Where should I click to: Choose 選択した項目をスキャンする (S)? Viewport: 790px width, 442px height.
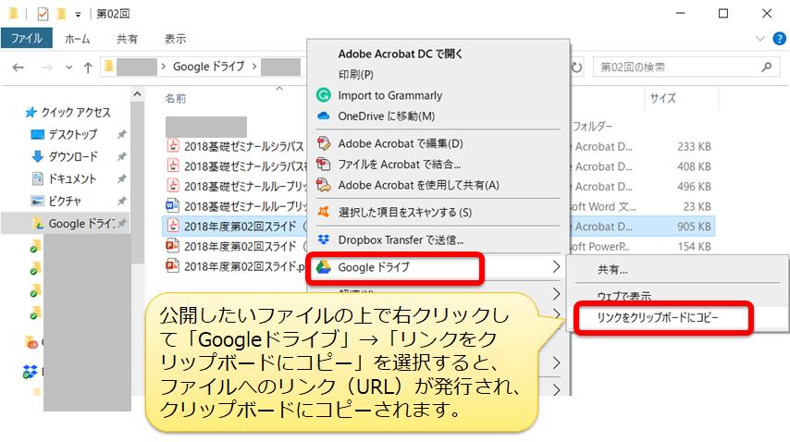pyautogui.click(x=405, y=213)
